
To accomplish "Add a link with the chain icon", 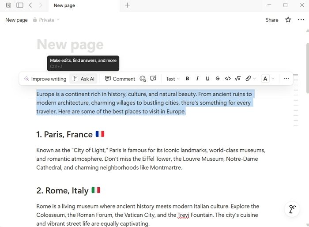I will pyautogui.click(x=248, y=79).
